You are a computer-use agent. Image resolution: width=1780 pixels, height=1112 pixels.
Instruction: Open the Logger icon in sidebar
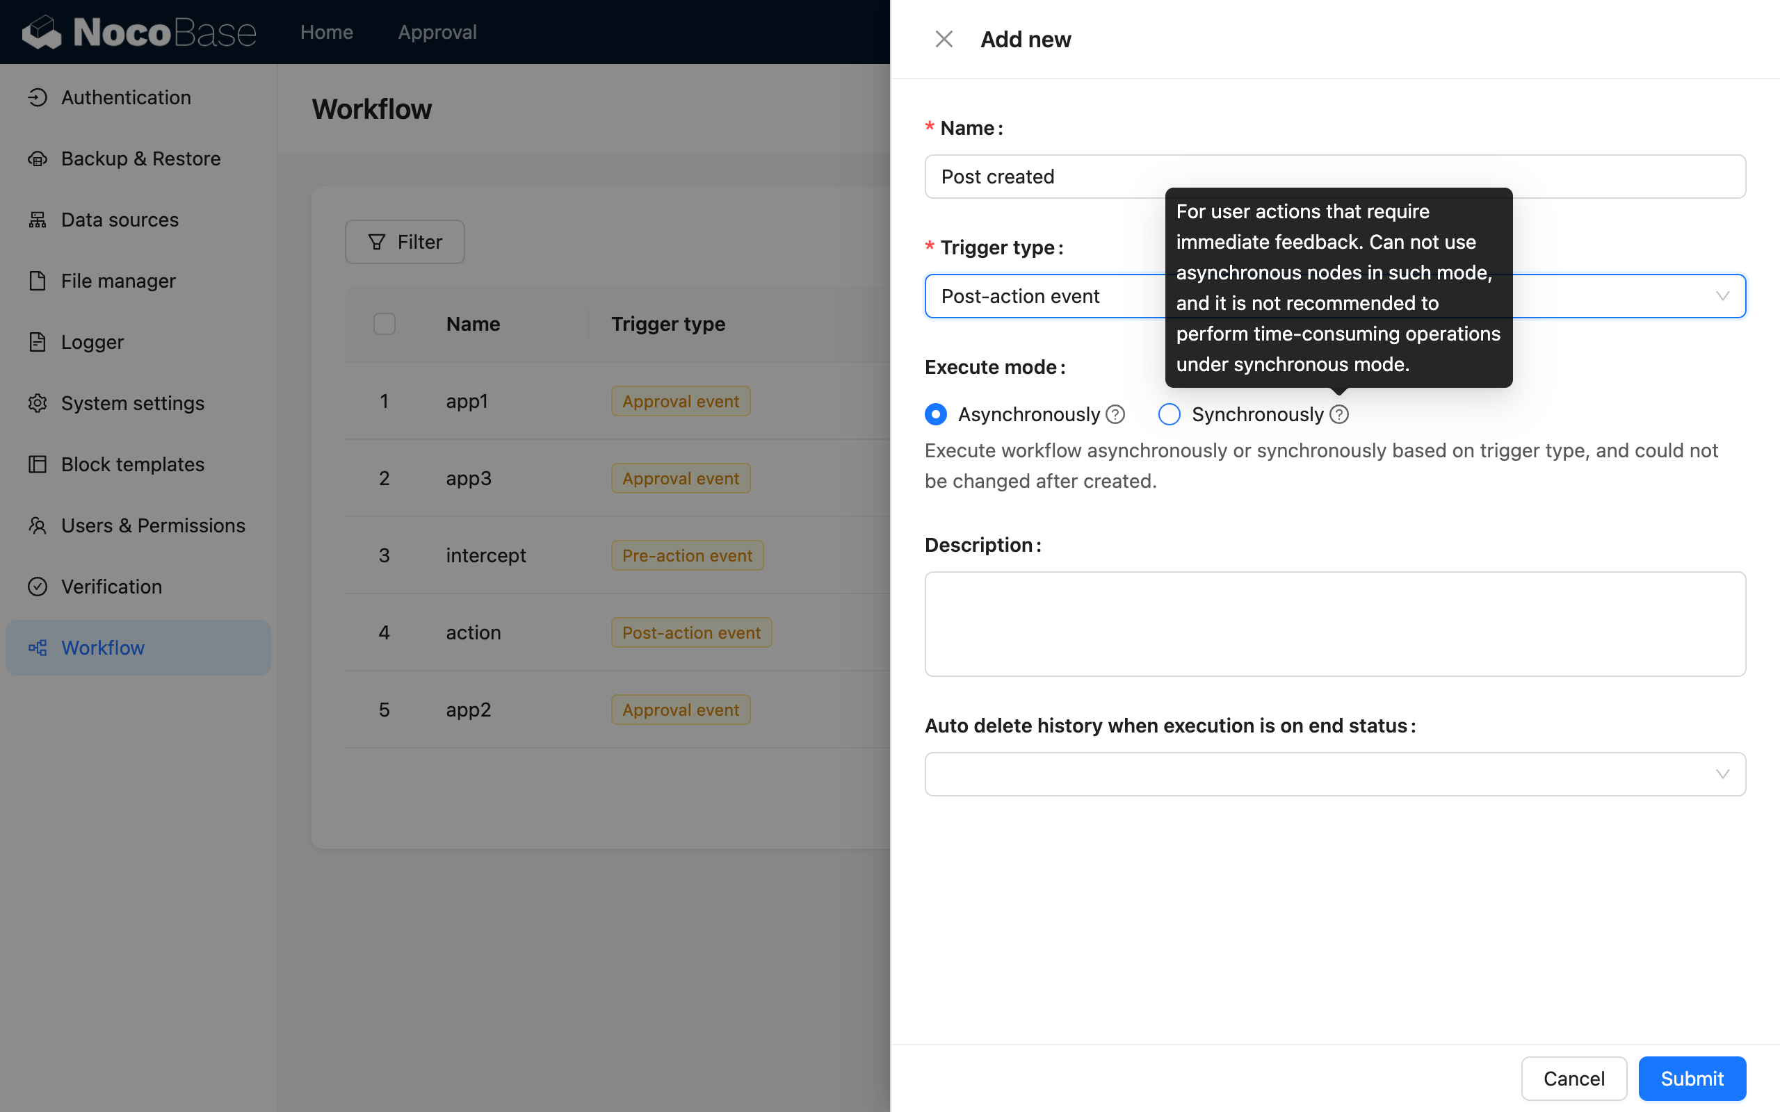click(x=38, y=341)
